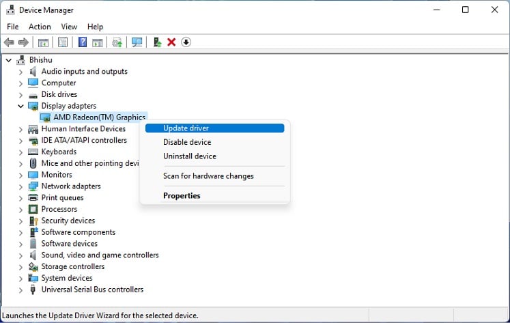Select the Network adapters label
This screenshot has width=510, height=323.
pos(71,186)
